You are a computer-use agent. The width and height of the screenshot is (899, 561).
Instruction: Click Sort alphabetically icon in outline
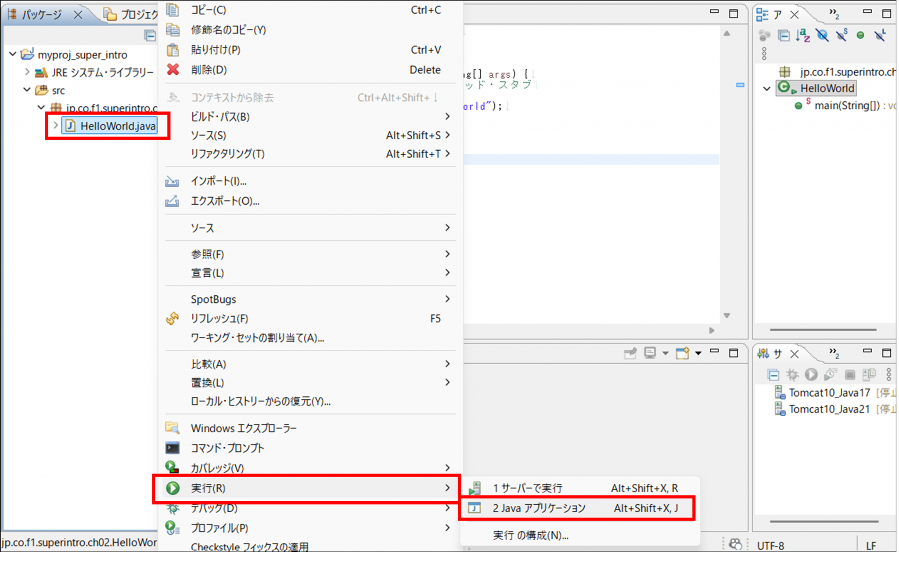tap(802, 35)
